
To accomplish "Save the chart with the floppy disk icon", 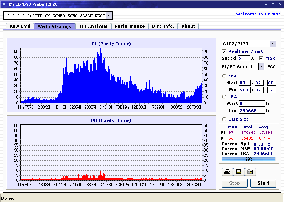I will pyautogui.click(x=238, y=172).
